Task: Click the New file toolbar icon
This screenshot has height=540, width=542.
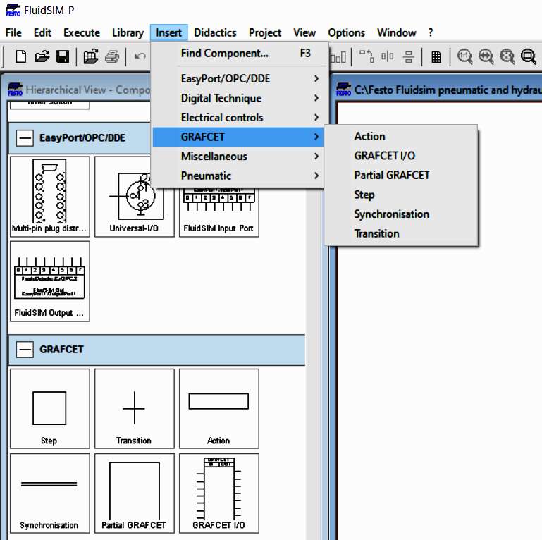Action: [x=20, y=56]
